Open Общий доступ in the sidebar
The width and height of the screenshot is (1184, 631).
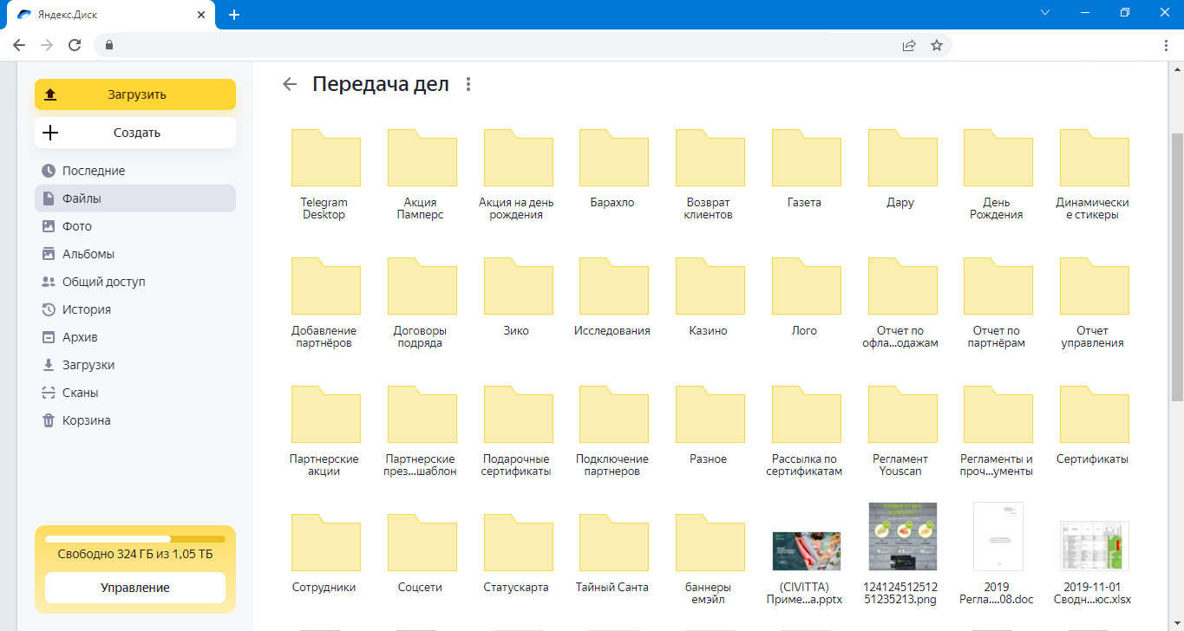pyautogui.click(x=135, y=282)
